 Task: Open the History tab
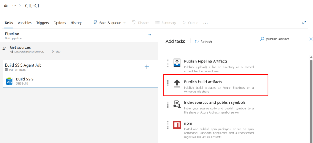coord(76,23)
